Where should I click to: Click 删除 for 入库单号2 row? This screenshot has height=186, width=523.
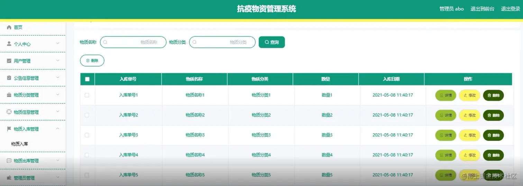click(493, 115)
